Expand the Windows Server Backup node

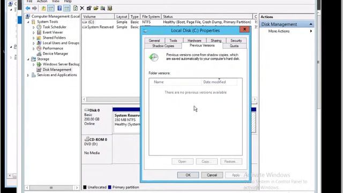(34, 64)
